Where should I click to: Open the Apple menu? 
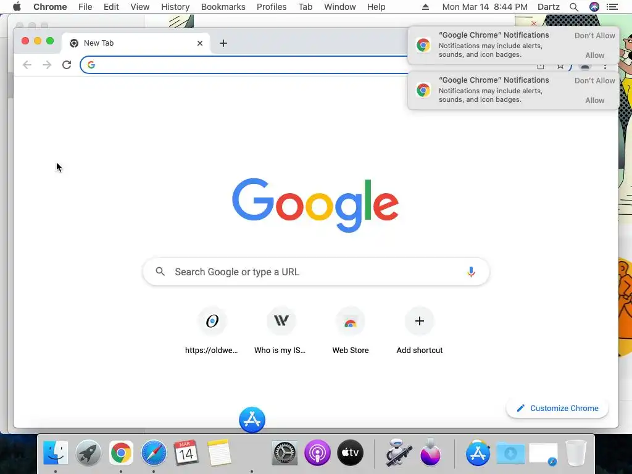click(x=17, y=7)
